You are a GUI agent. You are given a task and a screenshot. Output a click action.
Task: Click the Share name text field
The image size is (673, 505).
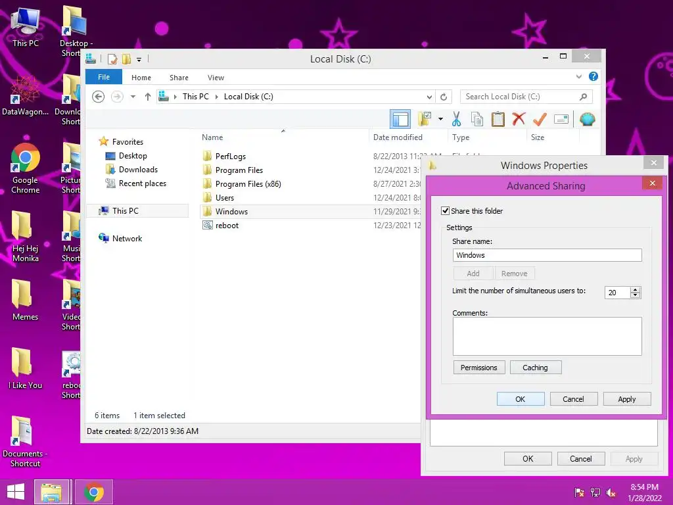547,255
